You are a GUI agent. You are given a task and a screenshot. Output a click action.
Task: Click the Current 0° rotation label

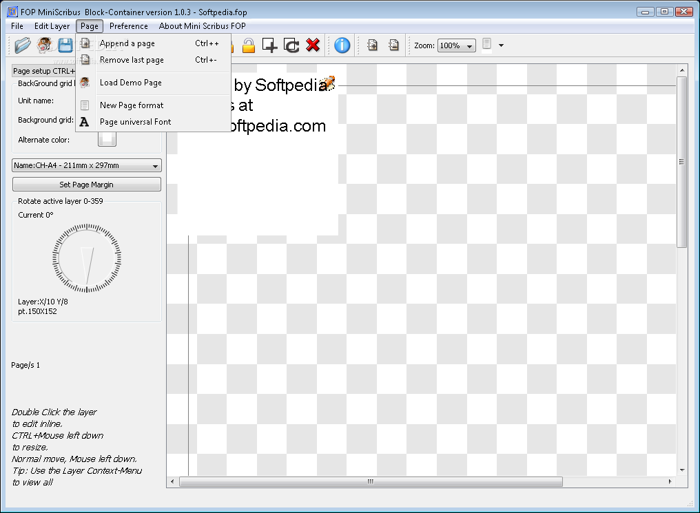(36, 215)
